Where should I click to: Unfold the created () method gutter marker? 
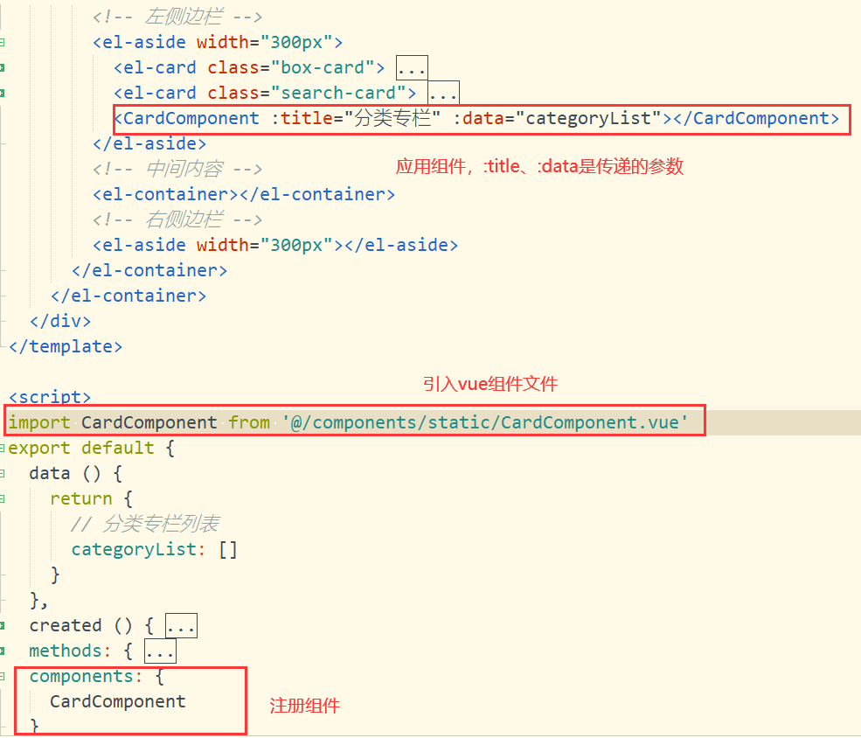[x=3, y=625]
